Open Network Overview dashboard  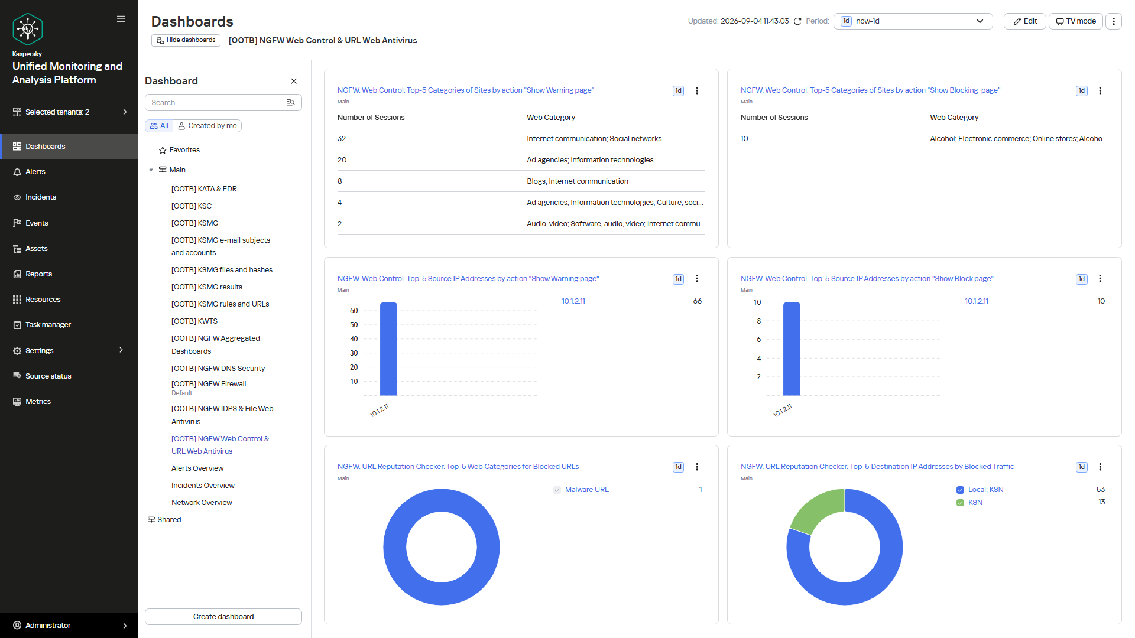click(x=202, y=503)
